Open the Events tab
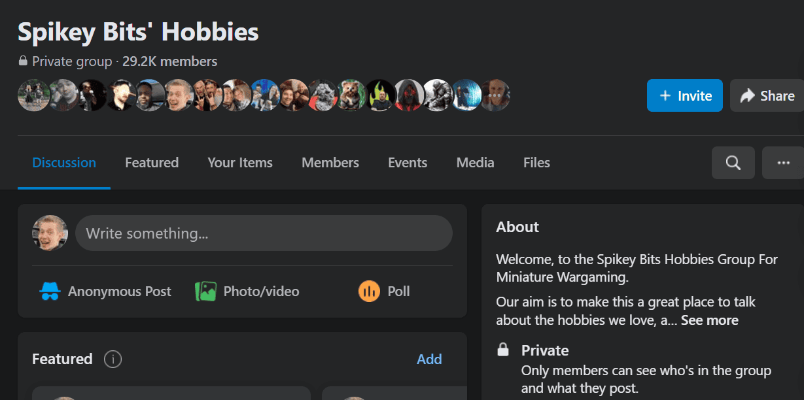804x400 pixels. coord(407,163)
